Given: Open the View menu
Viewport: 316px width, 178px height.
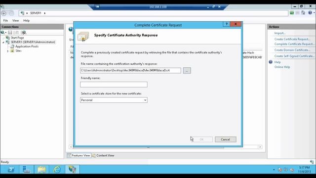Looking at the screenshot, I should click(15, 21).
